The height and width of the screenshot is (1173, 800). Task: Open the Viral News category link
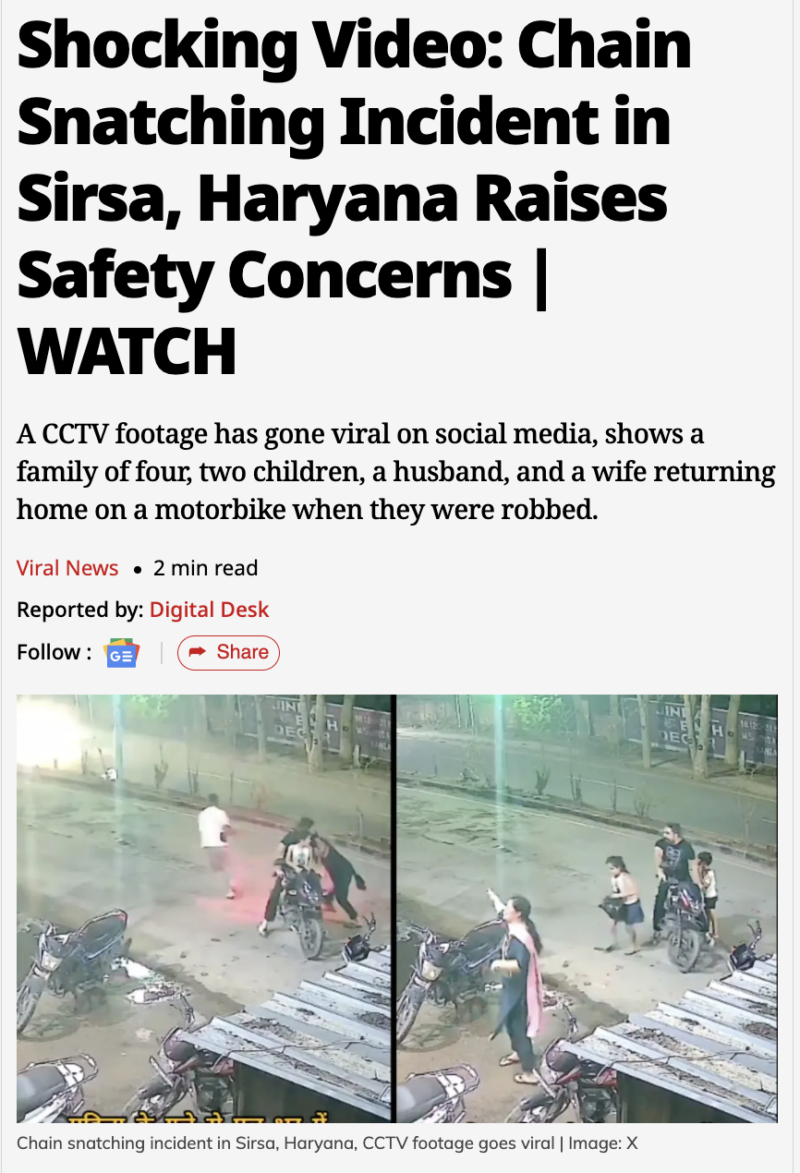(x=67, y=568)
